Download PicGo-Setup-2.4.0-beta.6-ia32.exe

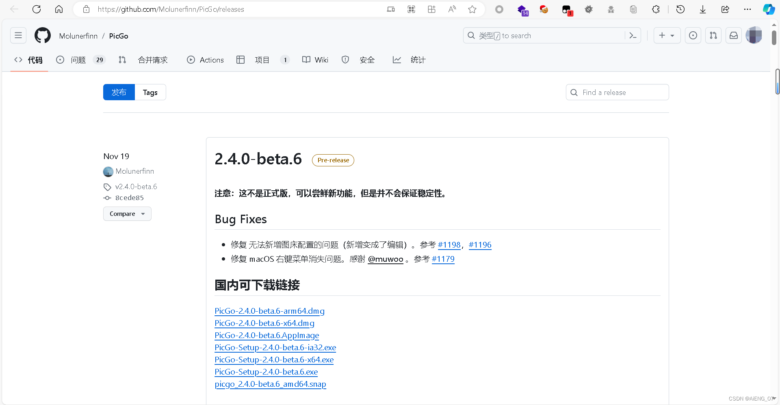pyautogui.click(x=275, y=347)
